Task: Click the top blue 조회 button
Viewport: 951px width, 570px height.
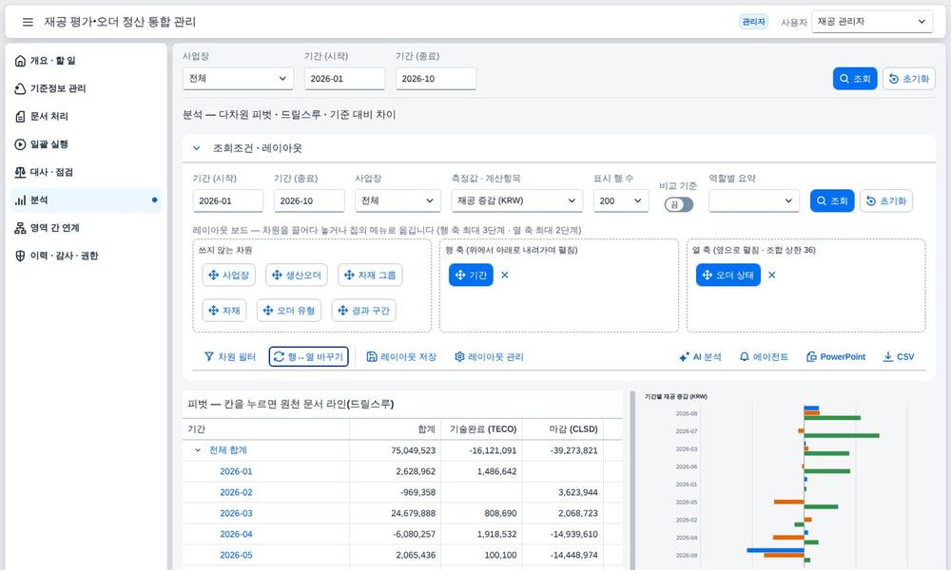Action: (x=855, y=79)
